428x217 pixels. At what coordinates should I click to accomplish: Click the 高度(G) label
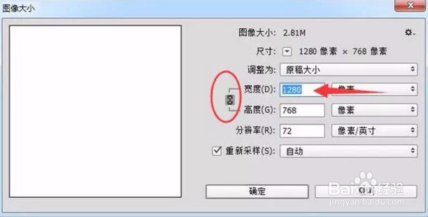259,110
